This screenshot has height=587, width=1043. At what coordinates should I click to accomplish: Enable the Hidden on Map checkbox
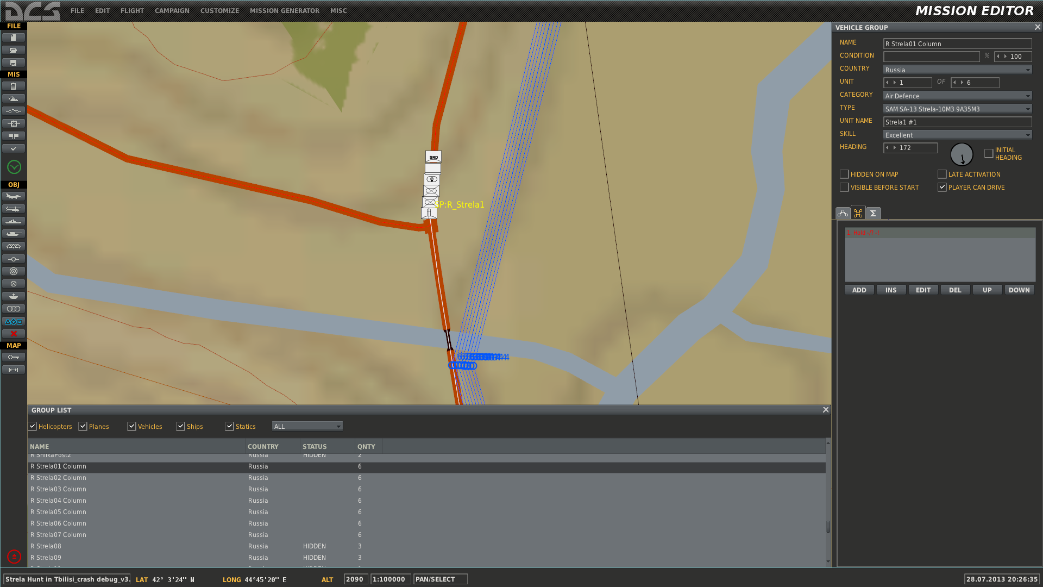click(844, 174)
